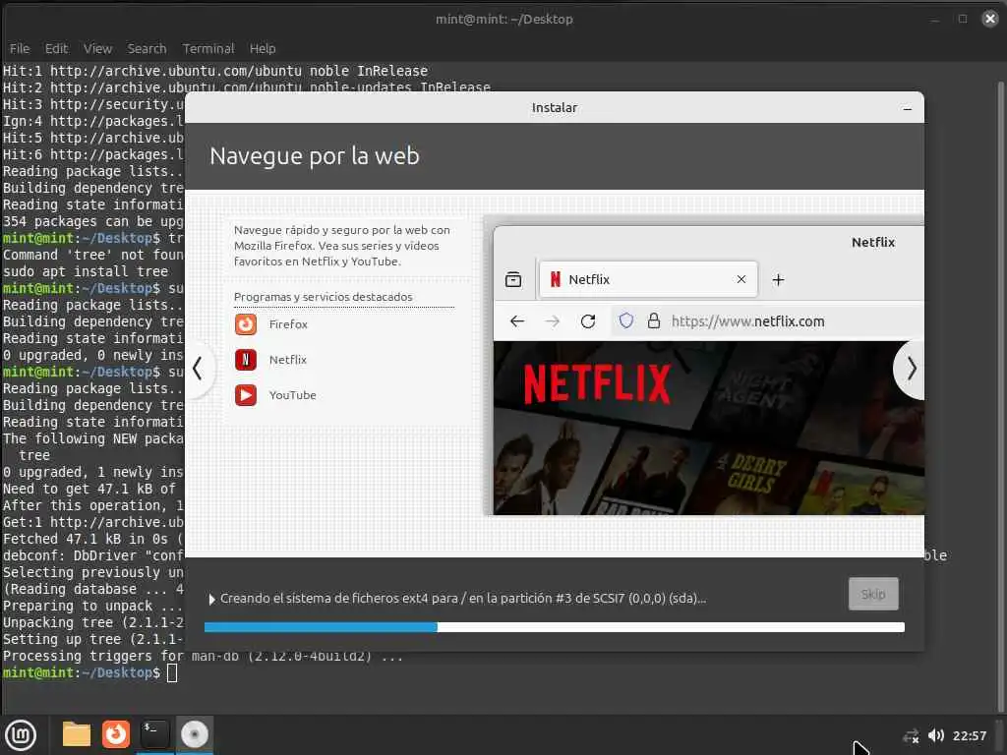
Task: Click the tab overview icon left of Netflix tab
Action: (x=513, y=279)
